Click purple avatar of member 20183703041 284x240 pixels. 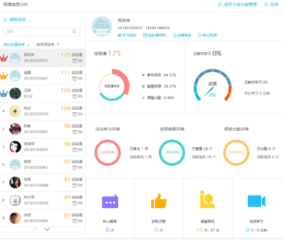tap(15, 129)
